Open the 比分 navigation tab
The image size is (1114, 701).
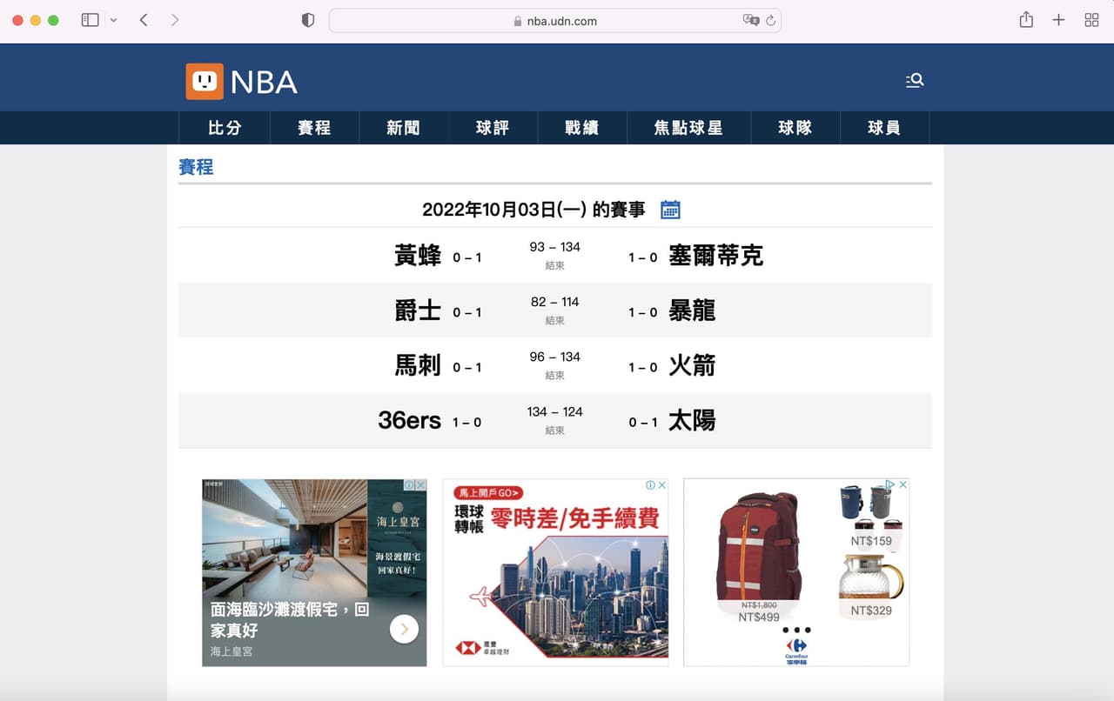coord(225,128)
